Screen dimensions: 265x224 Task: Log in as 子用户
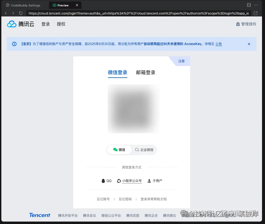point(155,181)
